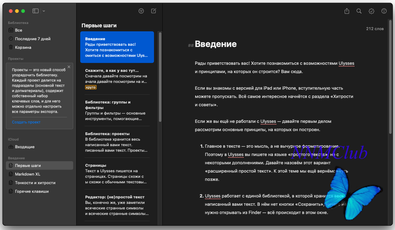Open the share/export icon

(347, 11)
